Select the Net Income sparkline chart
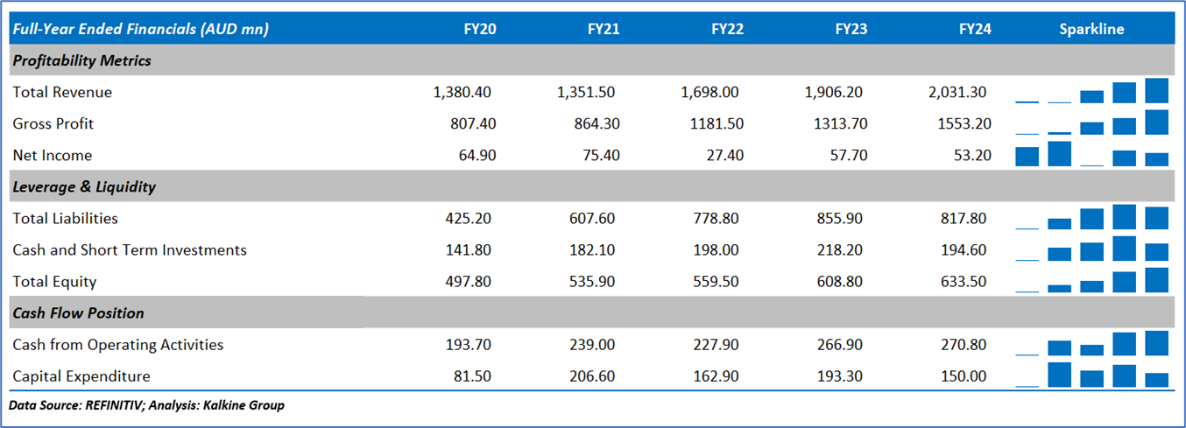 coord(1092,155)
